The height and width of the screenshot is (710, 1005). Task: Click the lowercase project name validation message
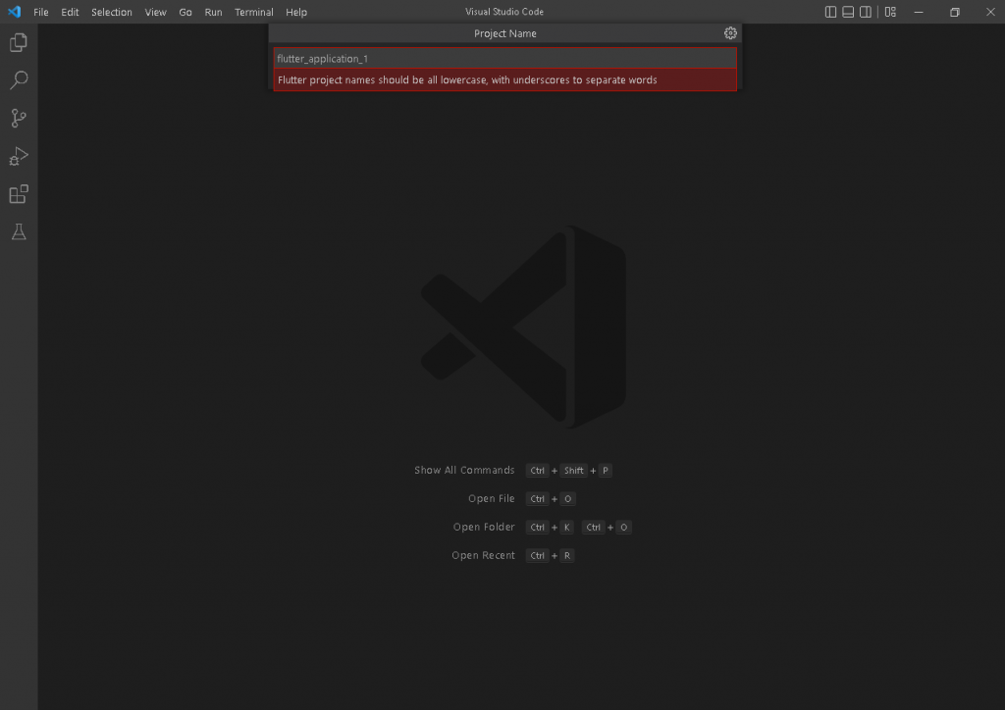click(x=505, y=80)
